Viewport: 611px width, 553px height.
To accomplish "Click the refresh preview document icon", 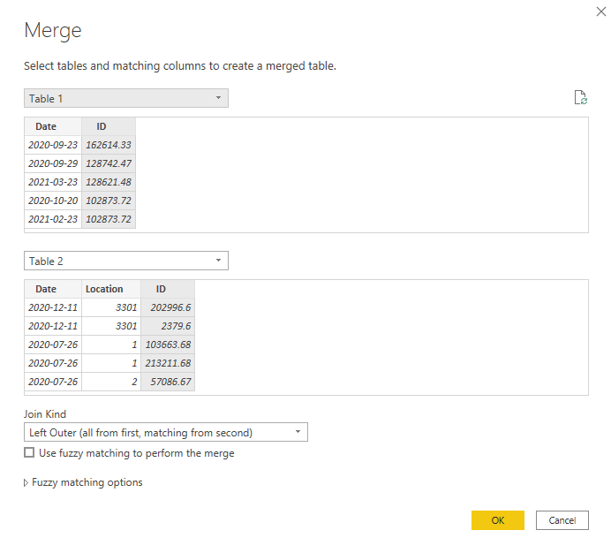I will (581, 97).
